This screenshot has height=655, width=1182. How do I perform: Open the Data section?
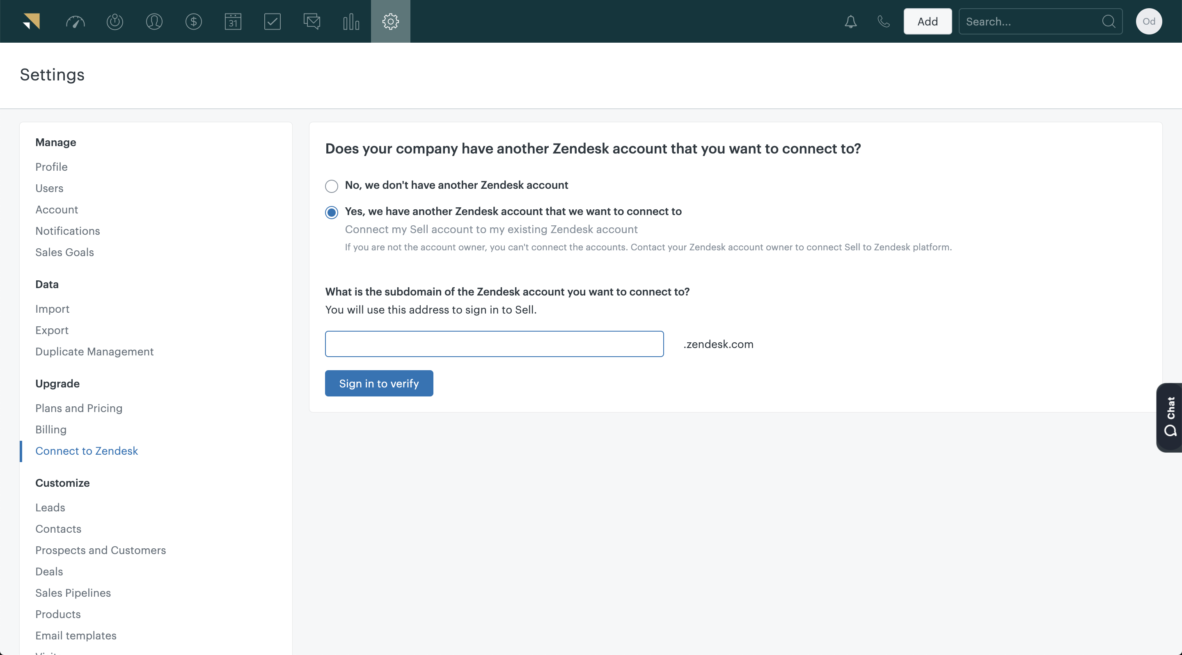48,284
